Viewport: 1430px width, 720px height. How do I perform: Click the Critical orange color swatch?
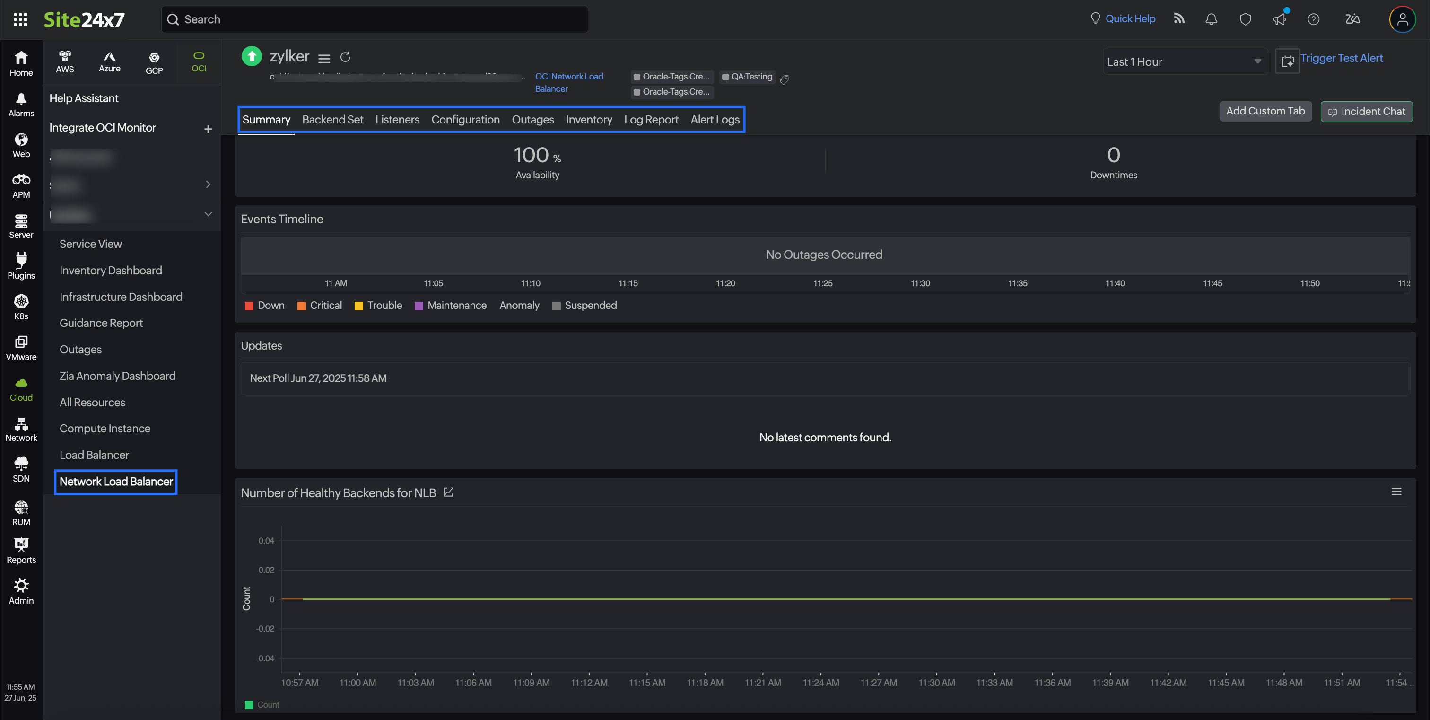click(x=301, y=306)
